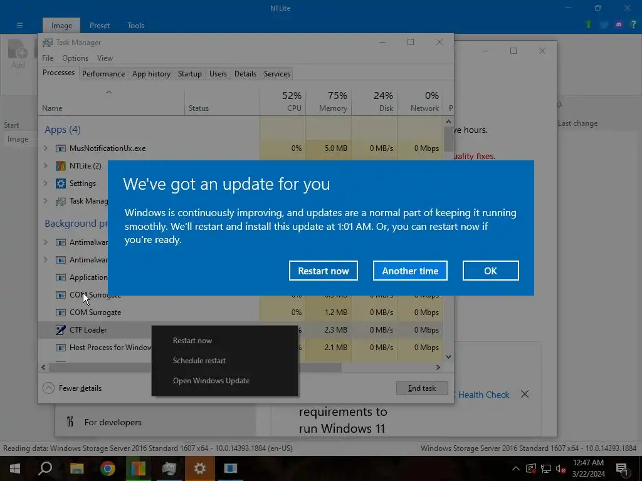This screenshot has height=481, width=642.
Task: Select the Application process row icon
Action: pyautogui.click(x=61, y=277)
